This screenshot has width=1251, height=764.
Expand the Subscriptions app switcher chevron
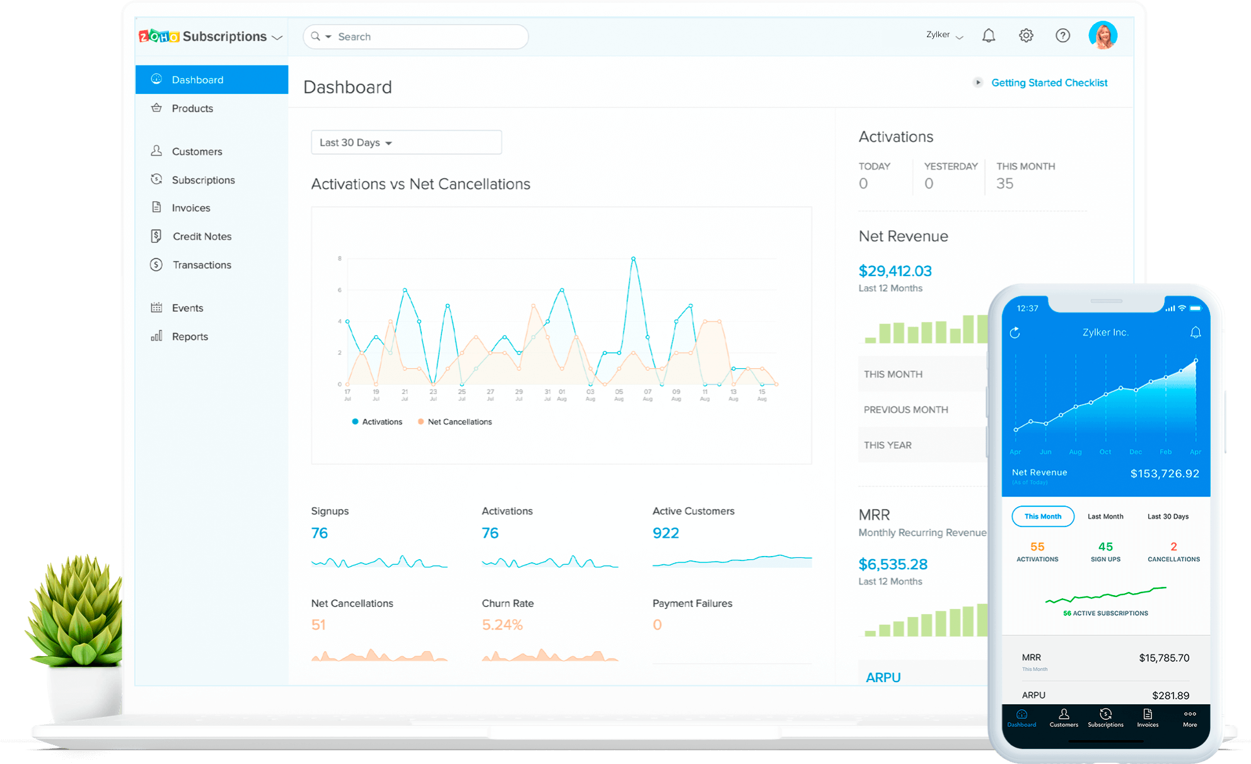click(277, 38)
